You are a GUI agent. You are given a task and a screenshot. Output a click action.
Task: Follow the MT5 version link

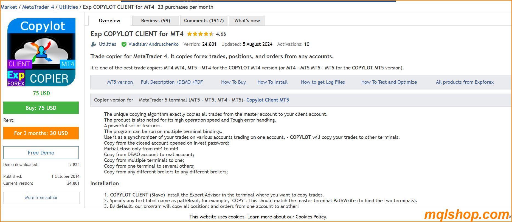(x=120, y=82)
